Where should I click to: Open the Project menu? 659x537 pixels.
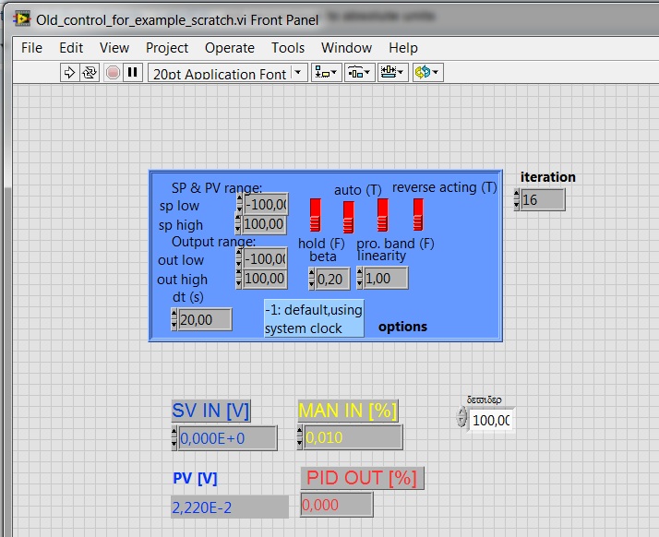[167, 48]
